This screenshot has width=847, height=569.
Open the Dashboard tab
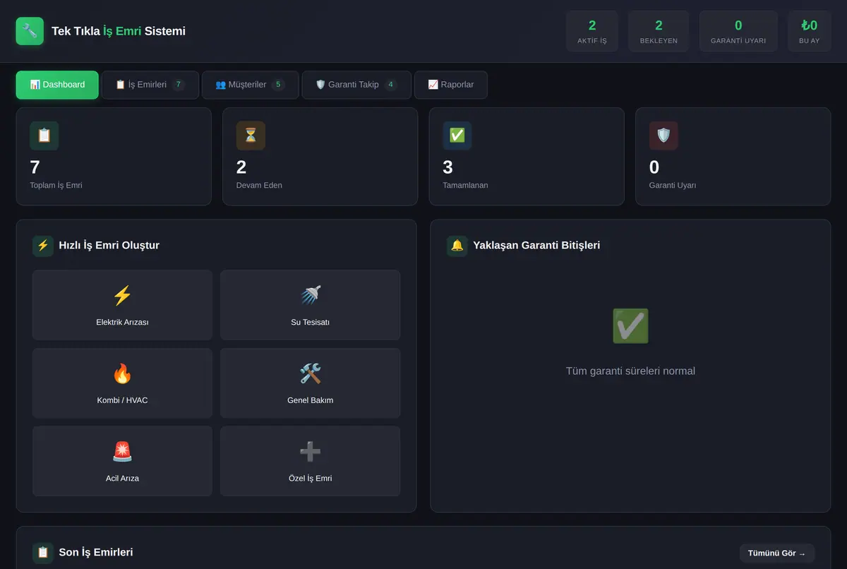click(57, 85)
